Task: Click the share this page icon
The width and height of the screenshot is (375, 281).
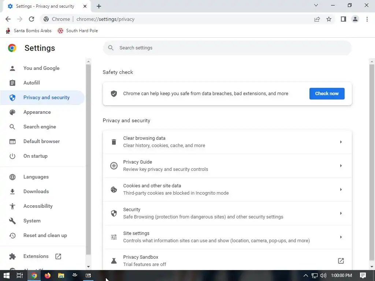Action: (317, 19)
